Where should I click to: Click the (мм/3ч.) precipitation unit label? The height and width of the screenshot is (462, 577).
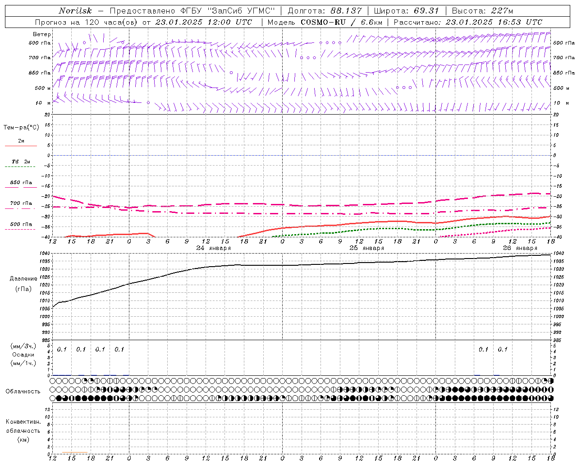[x=23, y=346]
